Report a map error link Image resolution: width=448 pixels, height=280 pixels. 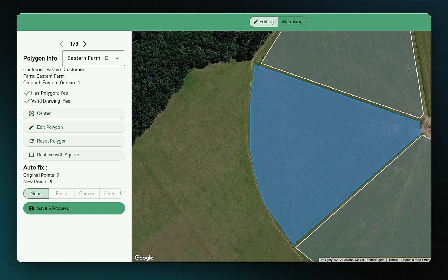(415, 260)
